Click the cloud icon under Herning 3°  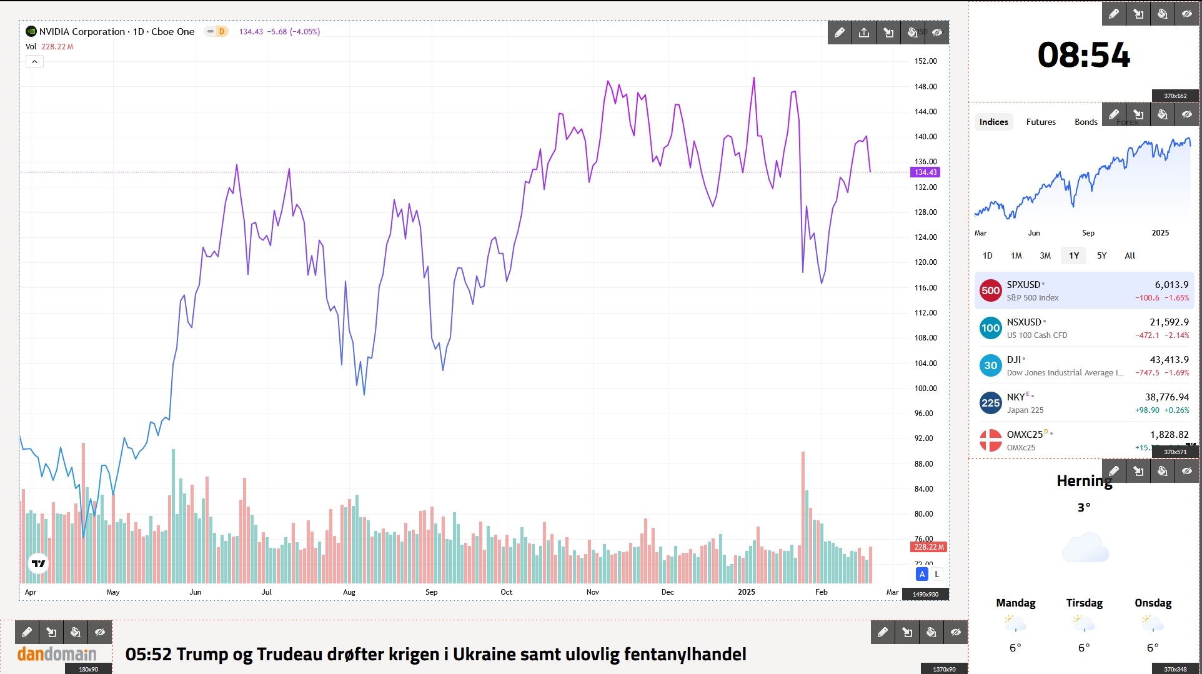click(1085, 547)
